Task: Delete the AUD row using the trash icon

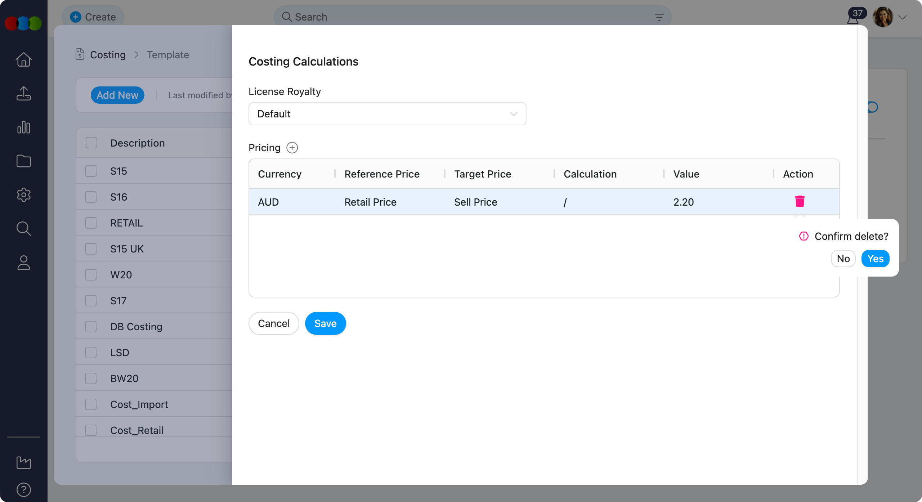Action: pyautogui.click(x=800, y=202)
